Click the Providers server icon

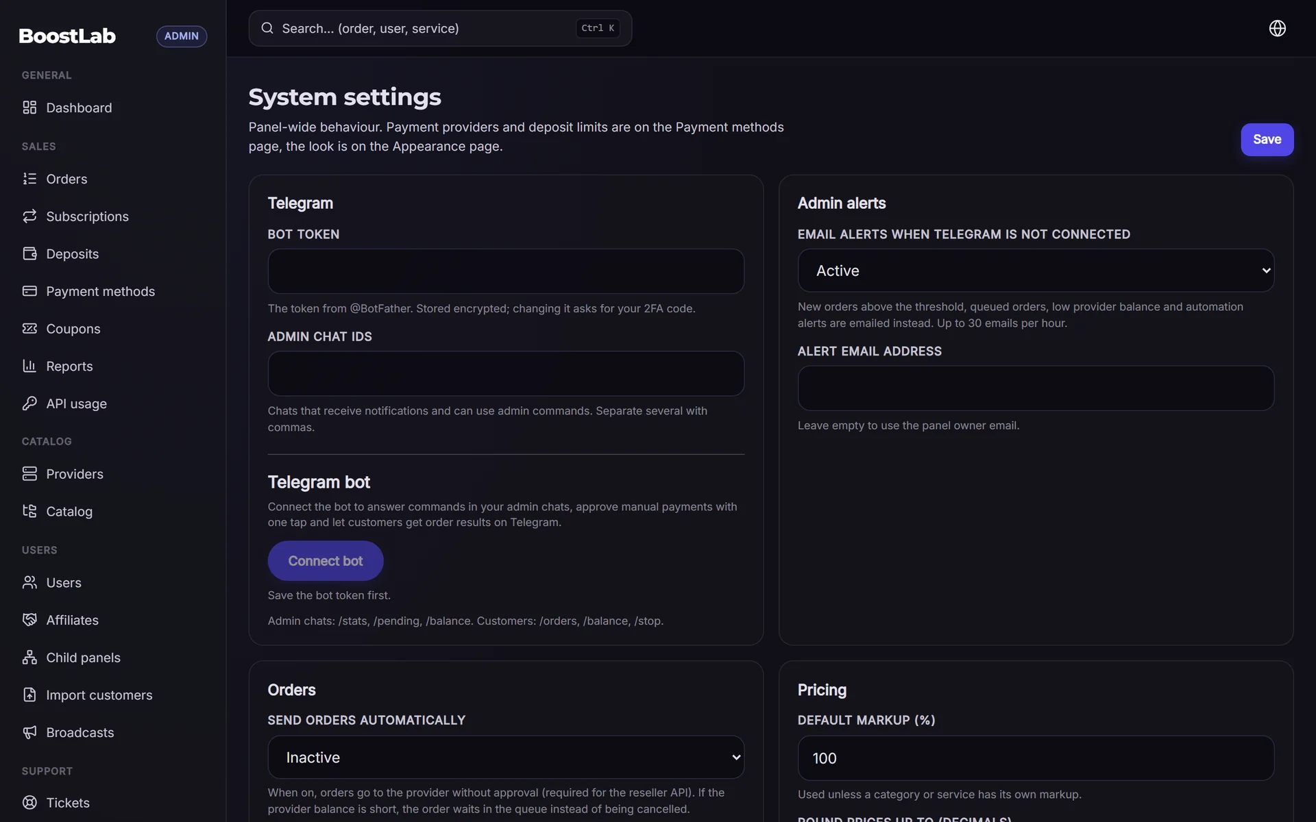[29, 474]
